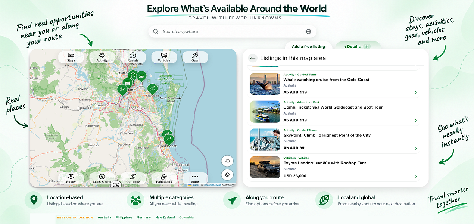This screenshot has height=224, width=474.
Task: Open the Colombia country link
Action: 186,217
